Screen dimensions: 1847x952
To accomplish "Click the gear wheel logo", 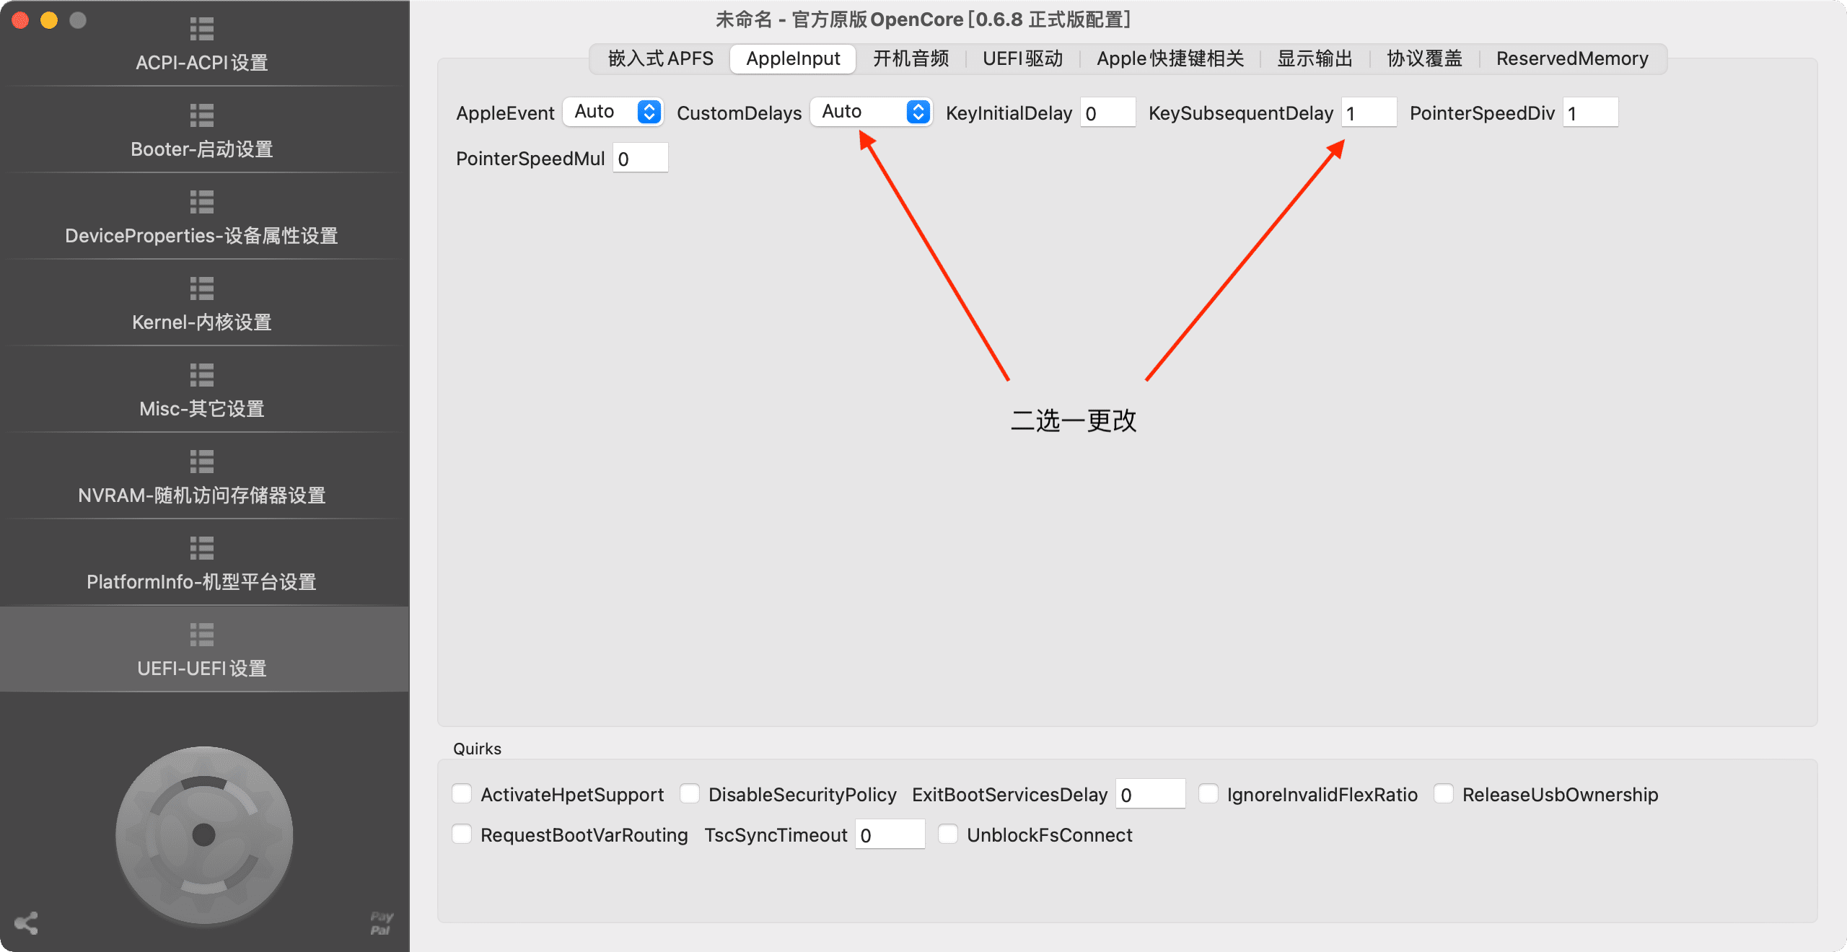I will click(x=204, y=835).
